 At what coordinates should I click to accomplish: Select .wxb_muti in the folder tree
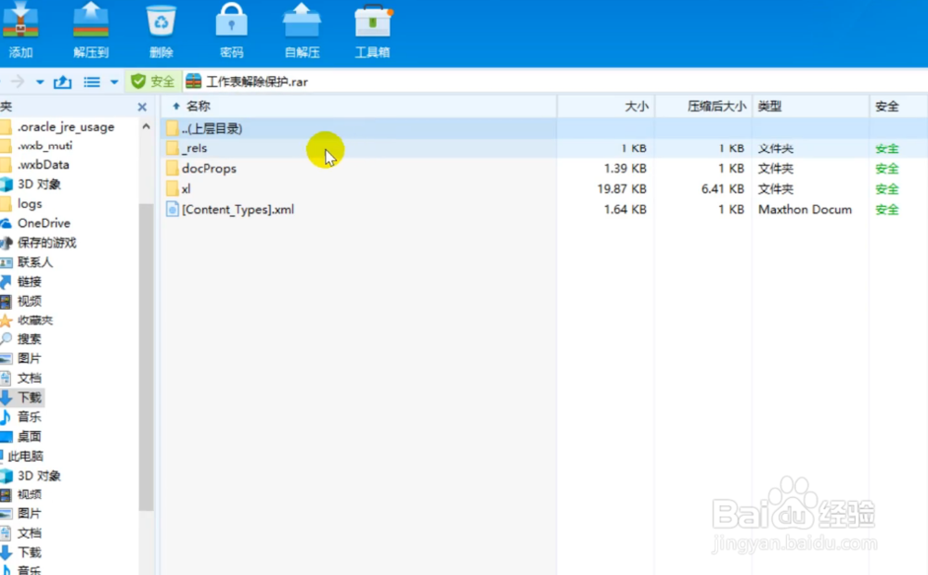(x=45, y=146)
